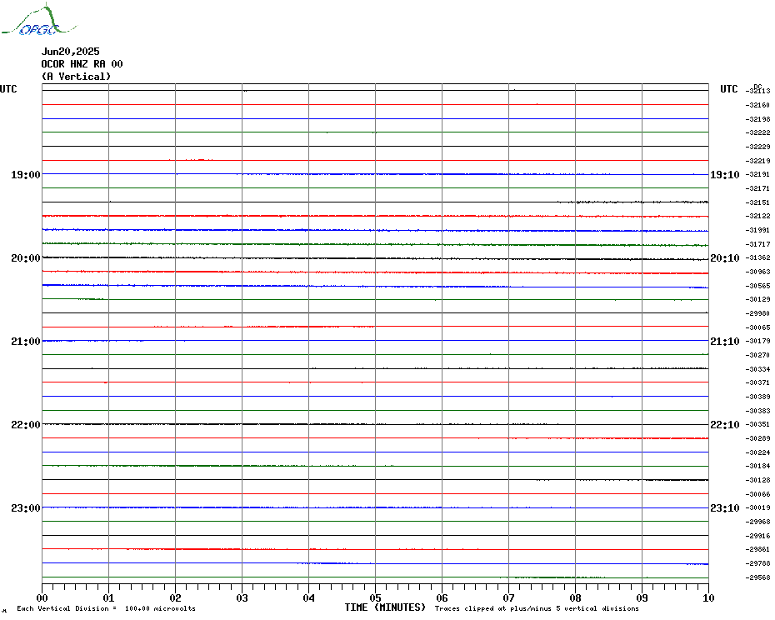The image size is (775, 620).
Task: Click the OFGC logo at top left
Action: pos(38,20)
